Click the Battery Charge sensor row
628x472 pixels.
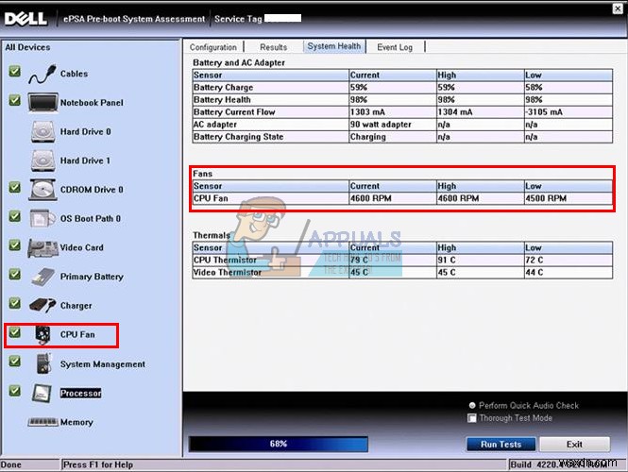point(402,87)
